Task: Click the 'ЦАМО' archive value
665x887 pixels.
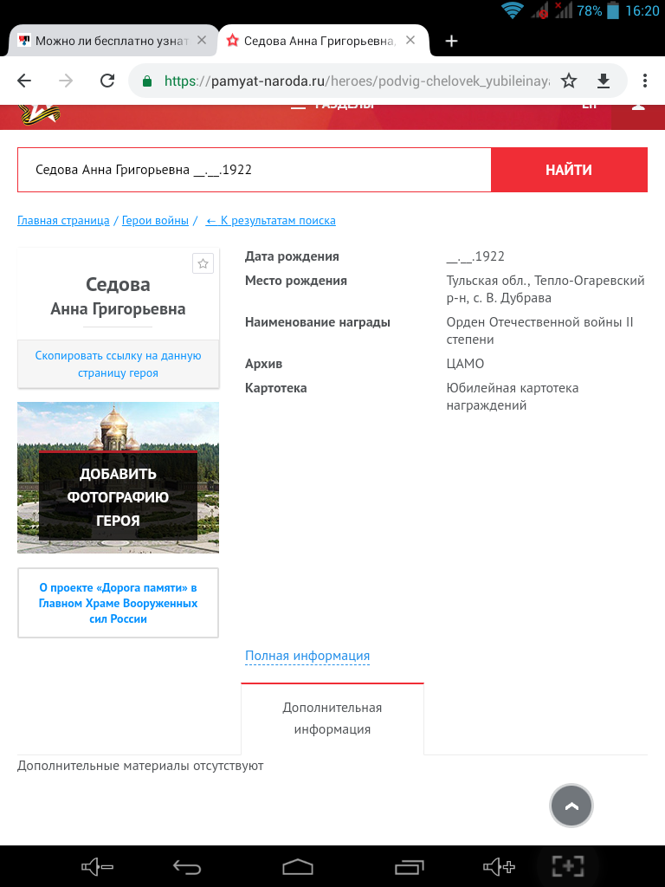Action: [x=465, y=364]
